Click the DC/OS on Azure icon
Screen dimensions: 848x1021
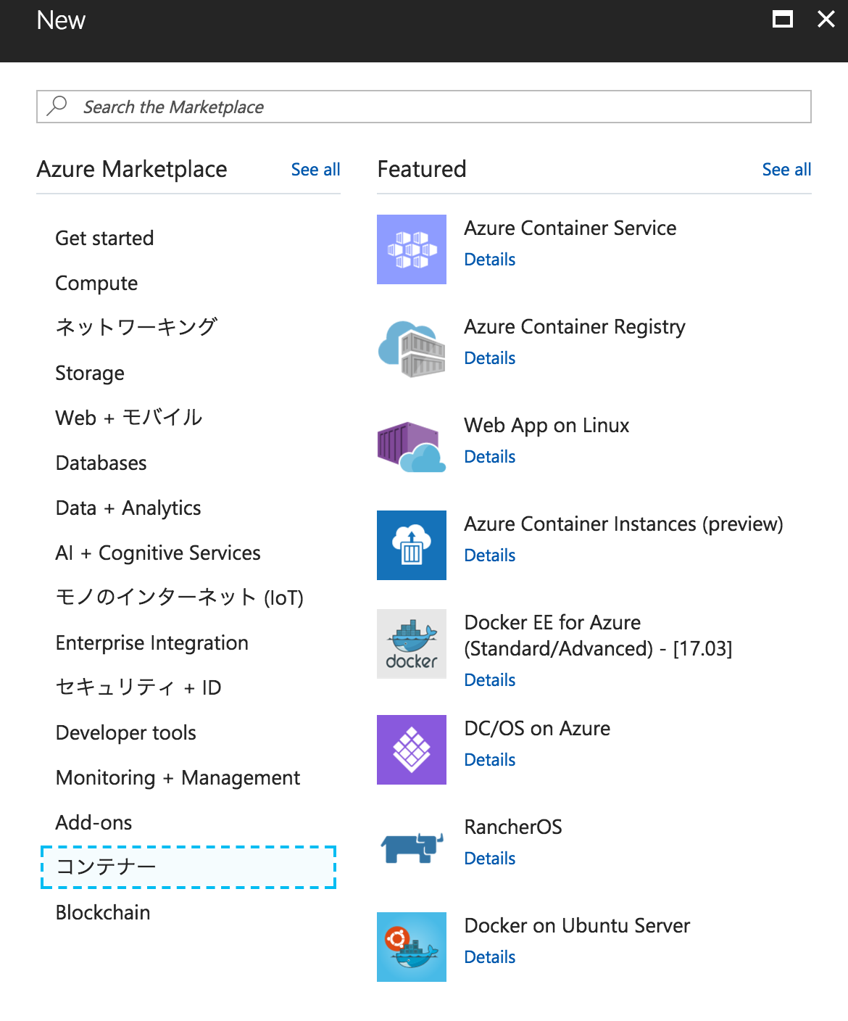(x=412, y=750)
